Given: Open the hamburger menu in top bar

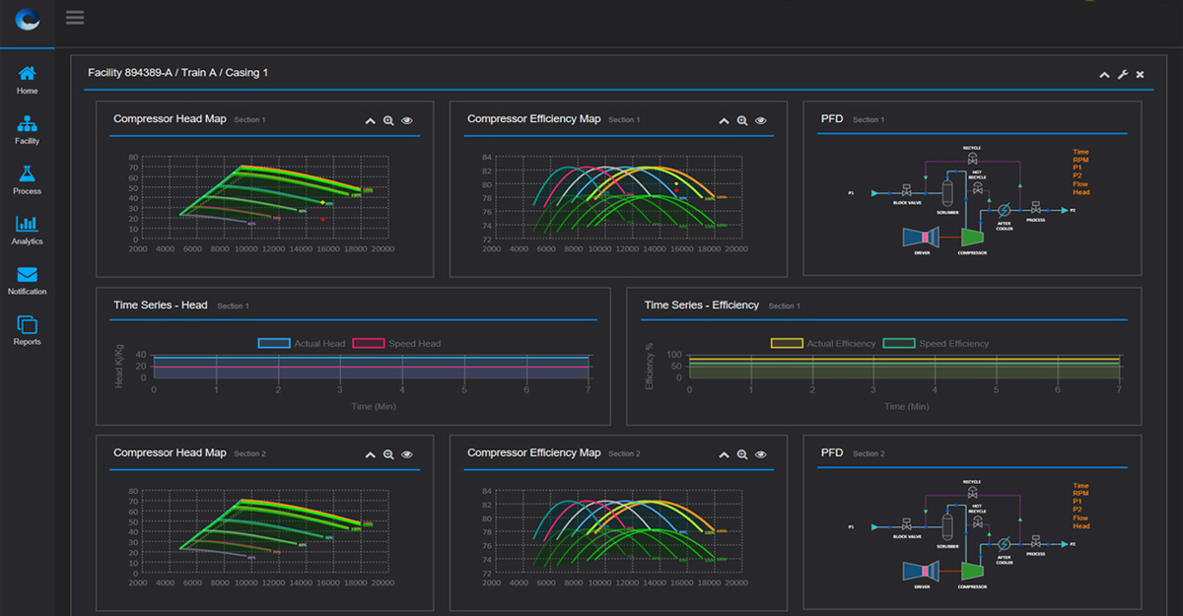Looking at the screenshot, I should click(75, 18).
